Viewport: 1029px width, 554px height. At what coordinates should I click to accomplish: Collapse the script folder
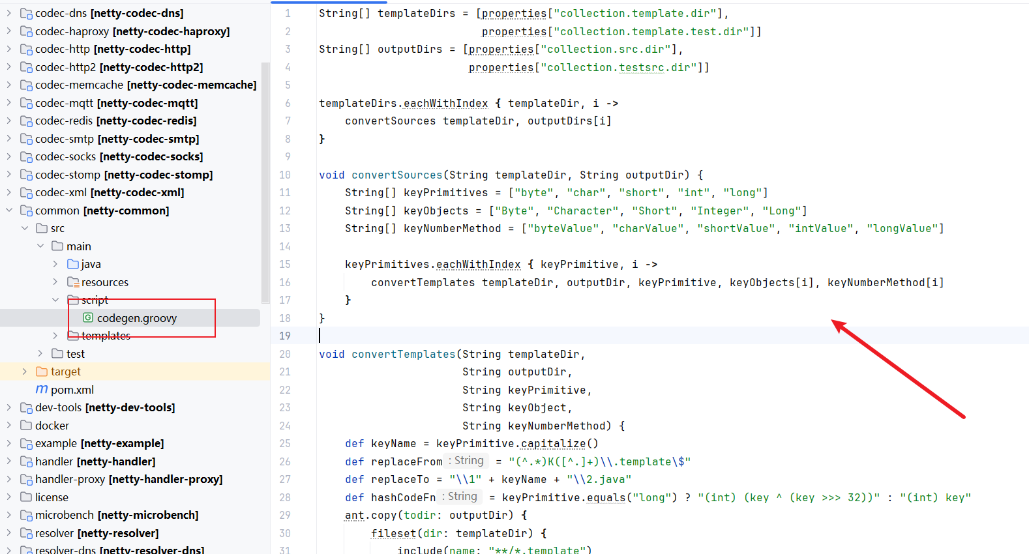click(x=55, y=300)
